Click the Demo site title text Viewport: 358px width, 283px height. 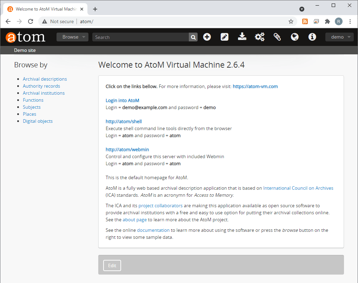(x=25, y=50)
